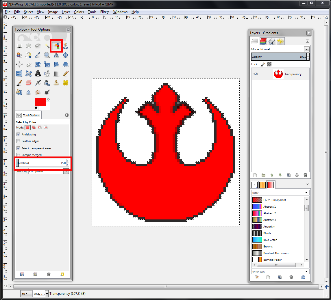Set selection mode to add to selection
The width and height of the screenshot is (331, 300).
34,128
